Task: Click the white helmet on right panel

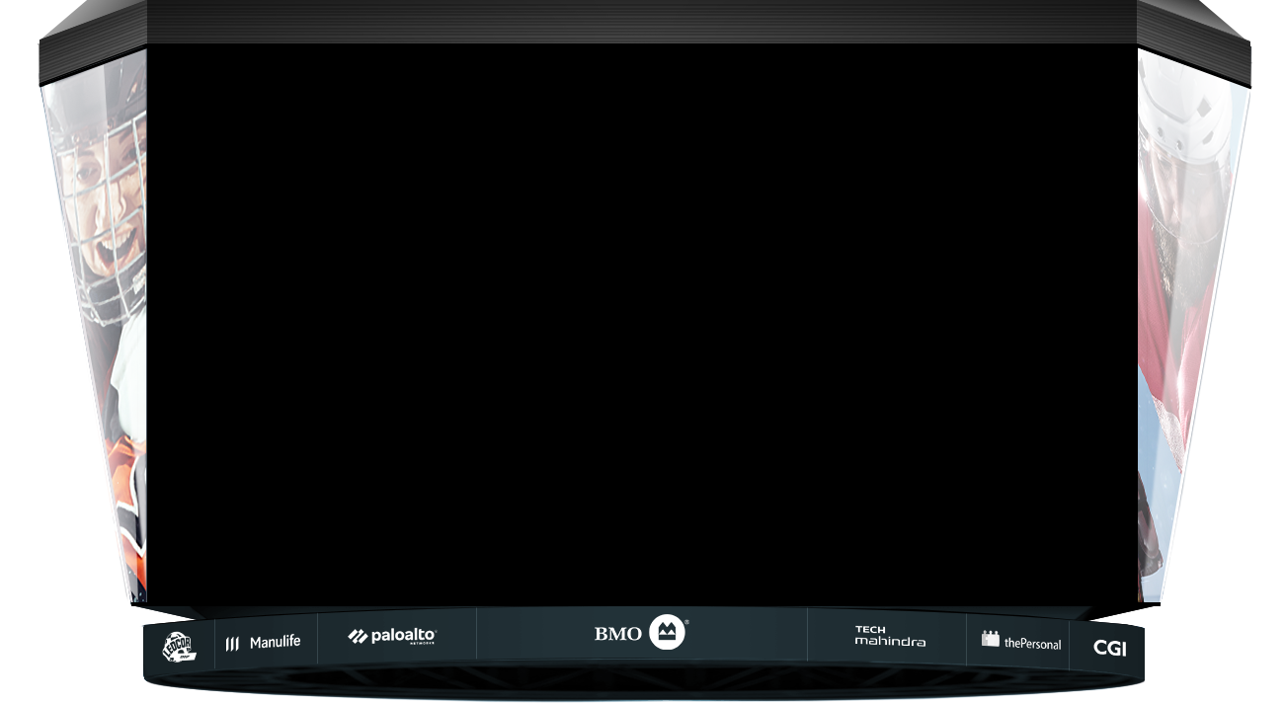Action: click(1185, 118)
